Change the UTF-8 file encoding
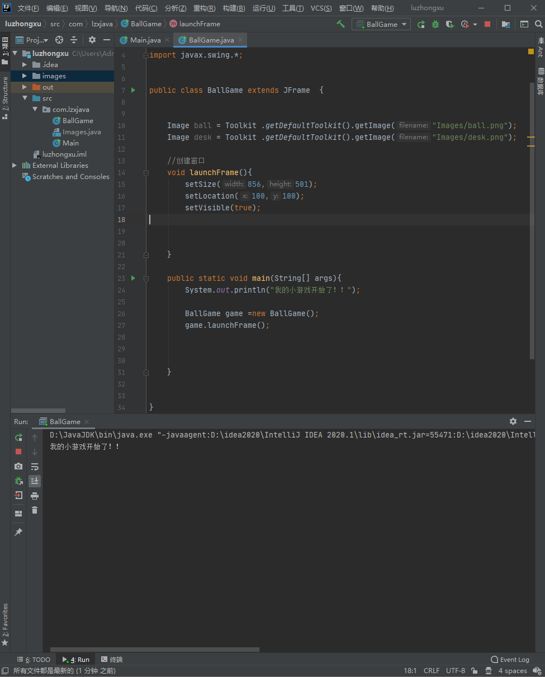 [x=456, y=670]
